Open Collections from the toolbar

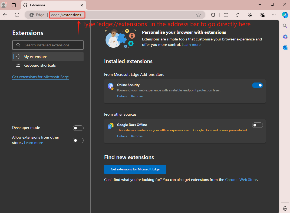(x=250, y=15)
